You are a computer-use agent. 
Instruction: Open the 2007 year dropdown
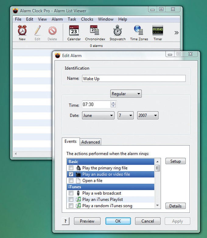click(148, 115)
